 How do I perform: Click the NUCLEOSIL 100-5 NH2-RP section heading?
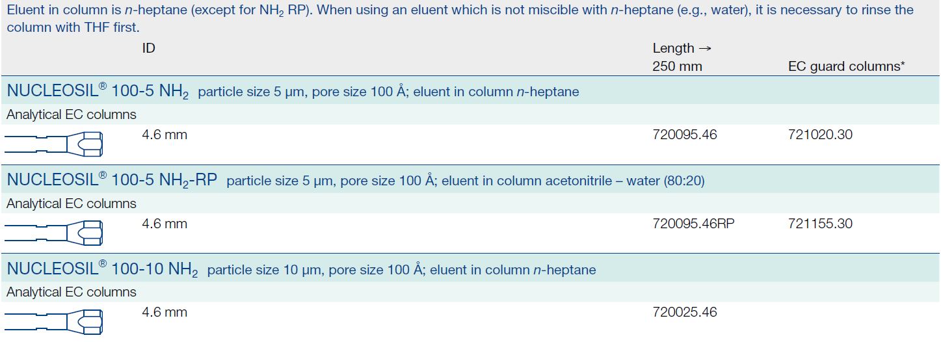[112, 180]
